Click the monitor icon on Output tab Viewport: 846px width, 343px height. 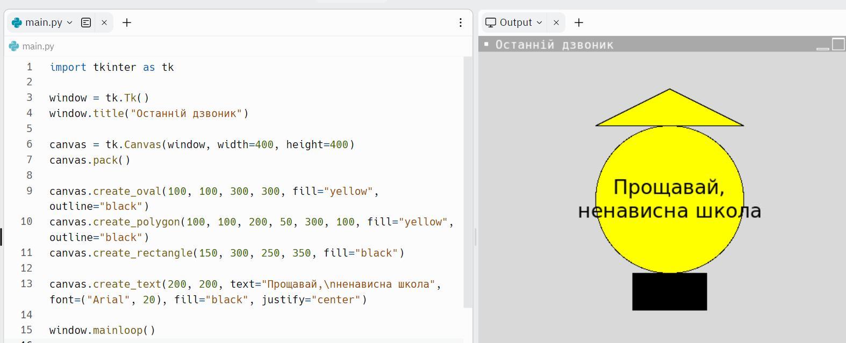click(490, 23)
